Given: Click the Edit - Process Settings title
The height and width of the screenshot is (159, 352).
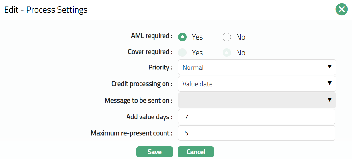Looking at the screenshot, I should [x=46, y=10].
